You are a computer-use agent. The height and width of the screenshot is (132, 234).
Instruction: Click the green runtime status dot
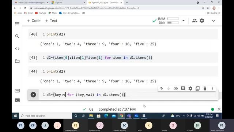(x=212, y=109)
